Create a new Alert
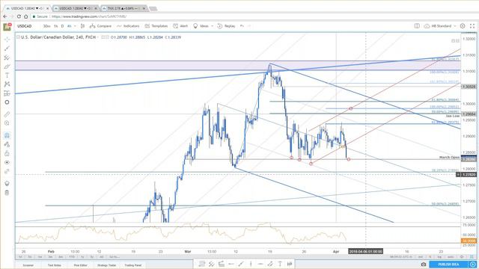 [180, 26]
